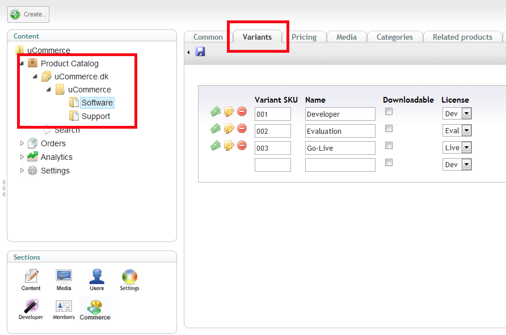The height and width of the screenshot is (335, 506).
Task: Switch to the Pricing tab
Action: pos(304,37)
